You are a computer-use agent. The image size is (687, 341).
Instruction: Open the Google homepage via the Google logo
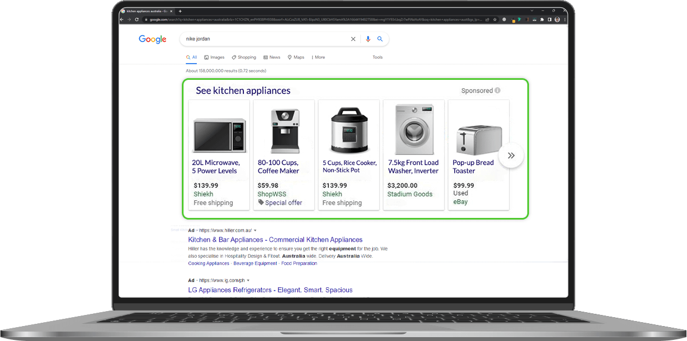[152, 39]
